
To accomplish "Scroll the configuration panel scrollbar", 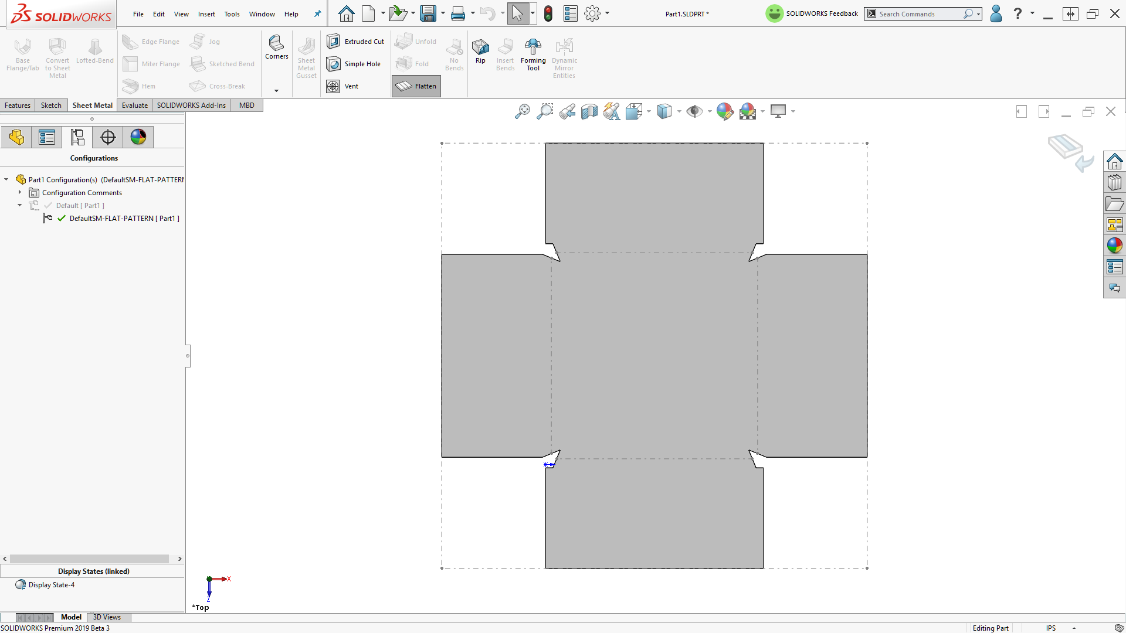I will pyautogui.click(x=92, y=558).
